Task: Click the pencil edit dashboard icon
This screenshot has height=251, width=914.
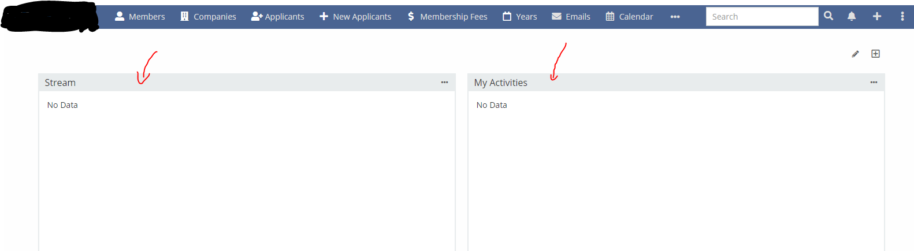Action: click(855, 54)
